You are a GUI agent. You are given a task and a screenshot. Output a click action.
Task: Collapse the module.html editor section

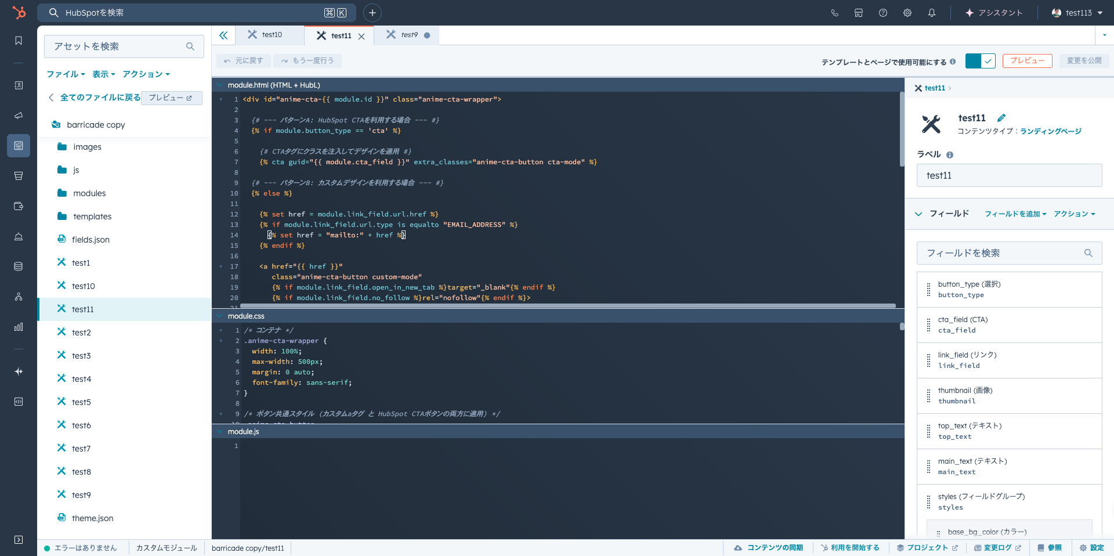tap(220, 85)
